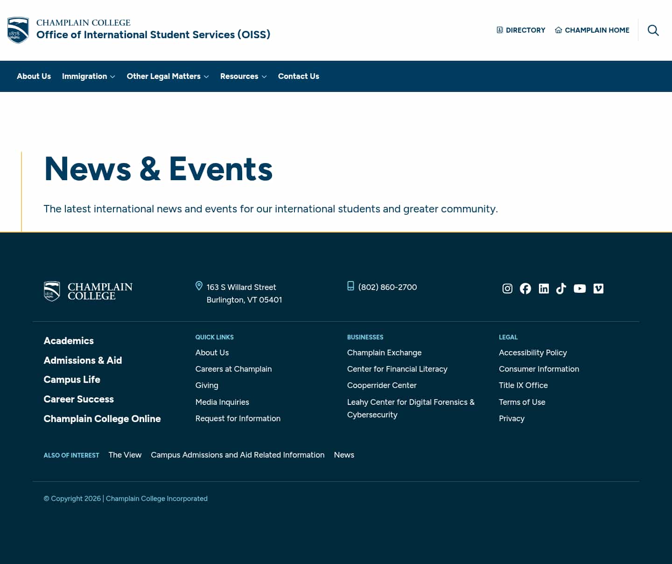672x564 pixels.
Task: Open The View link
Action: click(x=125, y=455)
